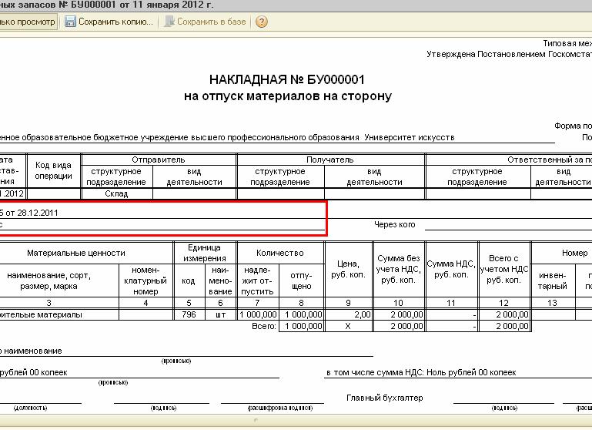The width and height of the screenshot is (592, 430).
Task: Select the Количество header cell
Action: [279, 254]
